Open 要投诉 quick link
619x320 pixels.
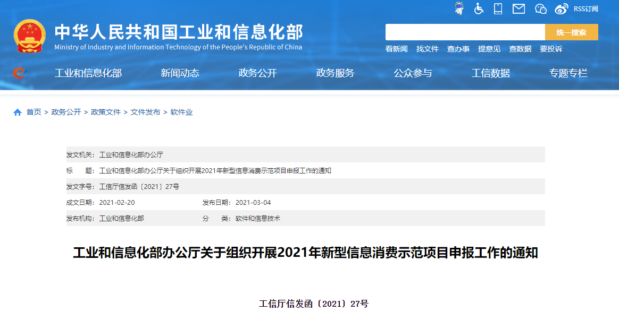pos(551,49)
